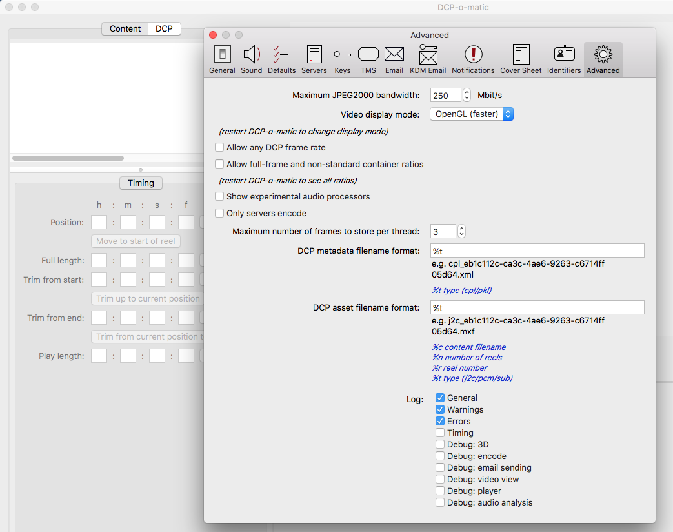Open the Keys preferences pane
The height and width of the screenshot is (532, 673).
pos(343,59)
